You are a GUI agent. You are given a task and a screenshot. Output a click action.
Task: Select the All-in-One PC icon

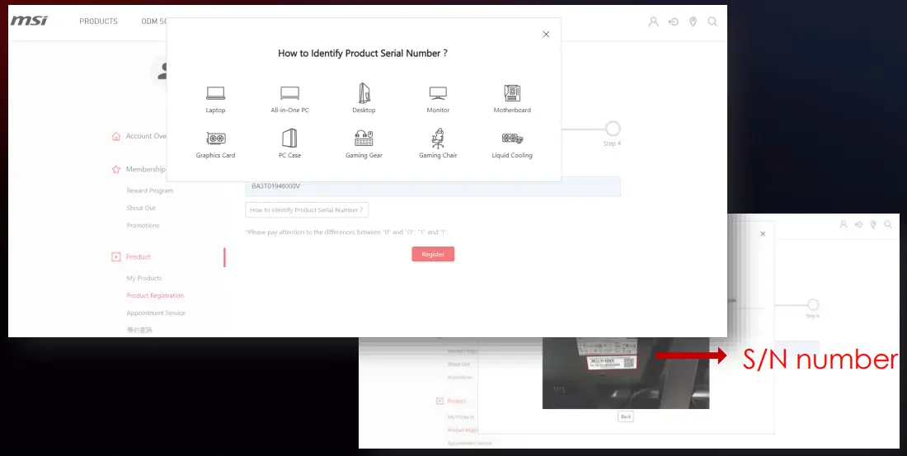point(289,92)
